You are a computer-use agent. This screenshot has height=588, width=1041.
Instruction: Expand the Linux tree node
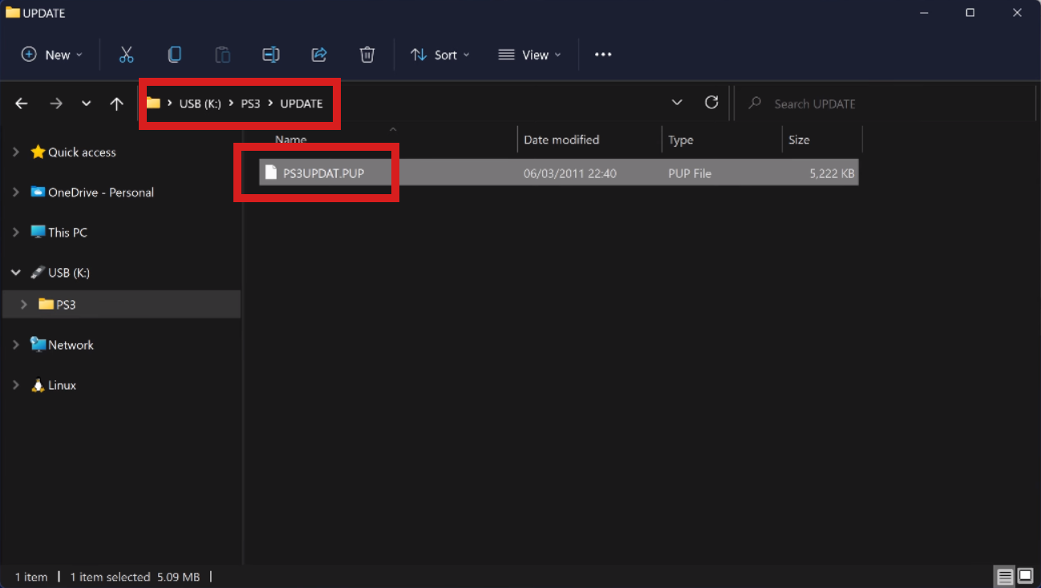[16, 385]
